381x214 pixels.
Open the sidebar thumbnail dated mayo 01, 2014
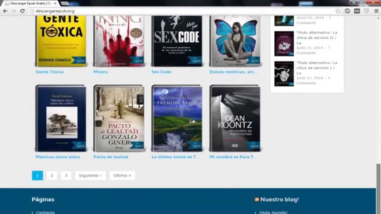[x=284, y=21]
